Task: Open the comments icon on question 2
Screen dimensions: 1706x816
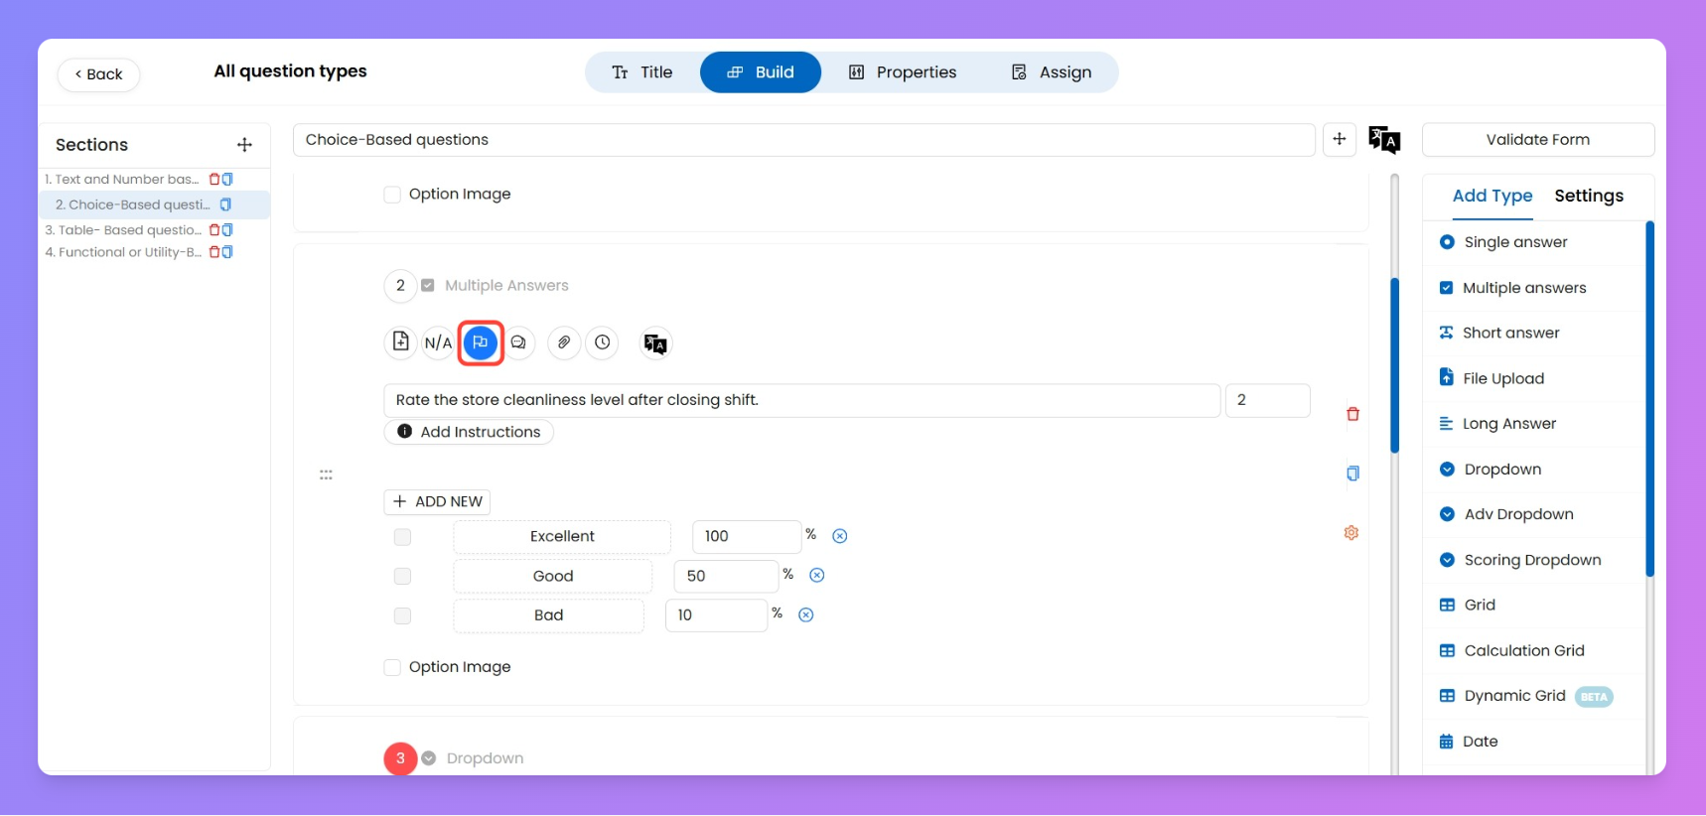Action: 518,342
